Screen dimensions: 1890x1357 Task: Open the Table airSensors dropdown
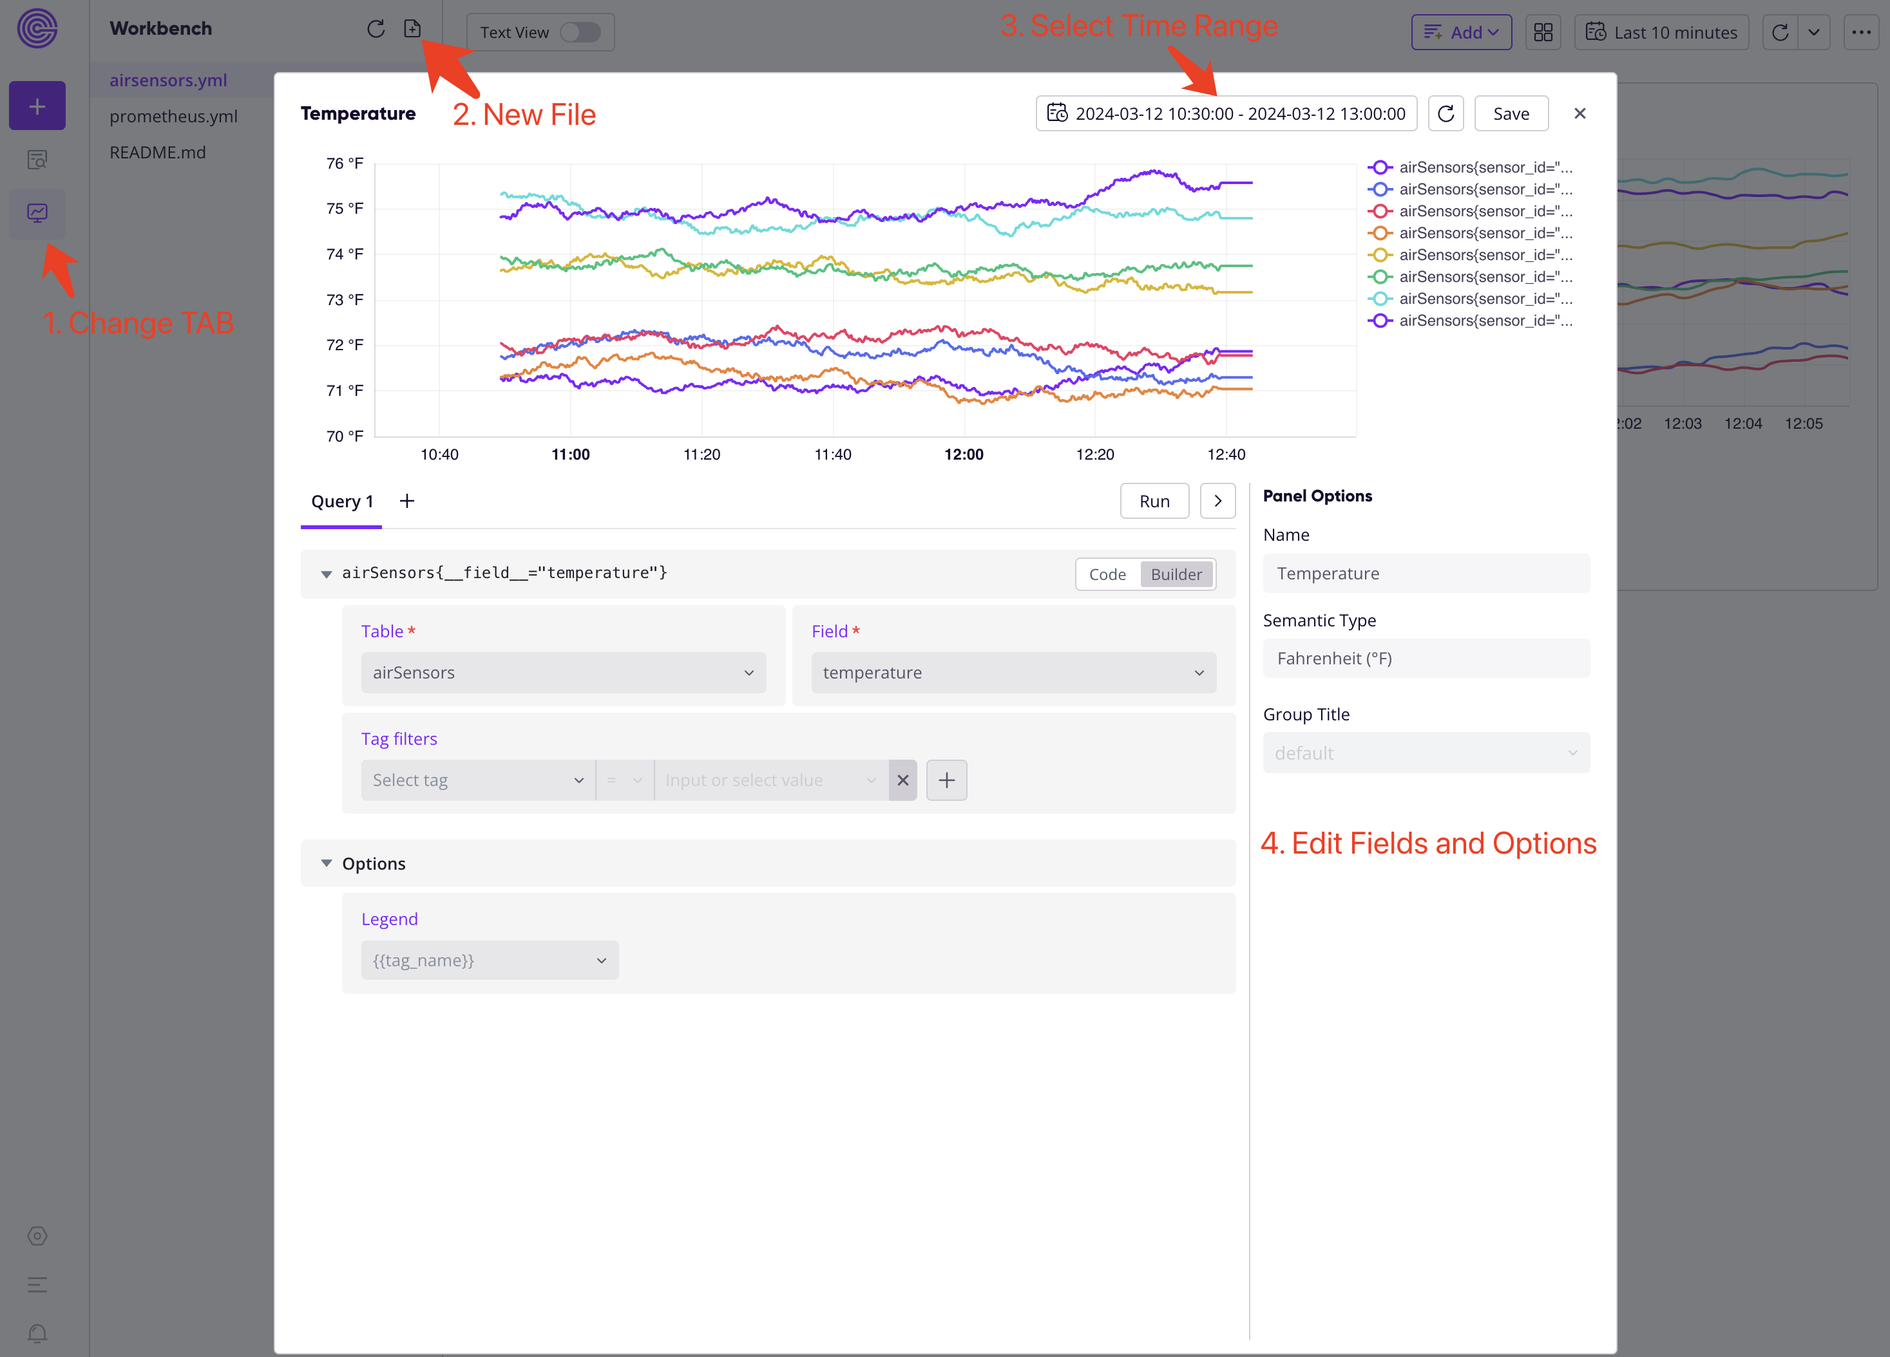tap(564, 672)
